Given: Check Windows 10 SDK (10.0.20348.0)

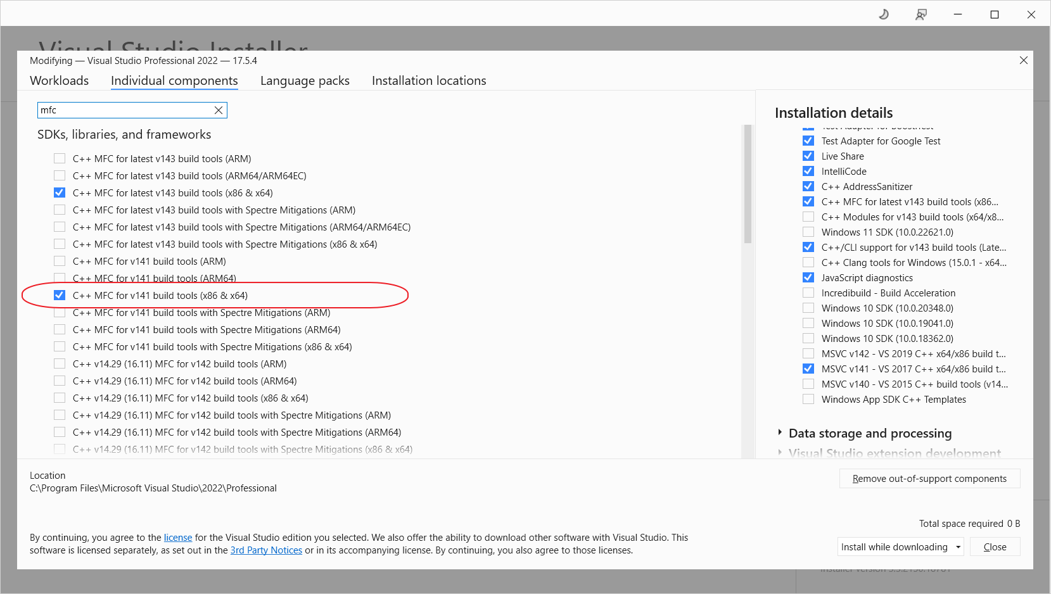Looking at the screenshot, I should 808,308.
